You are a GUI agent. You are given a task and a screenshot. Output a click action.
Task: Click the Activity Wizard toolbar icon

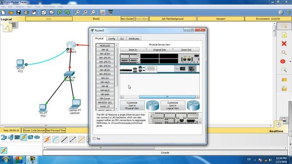coord(34,12)
